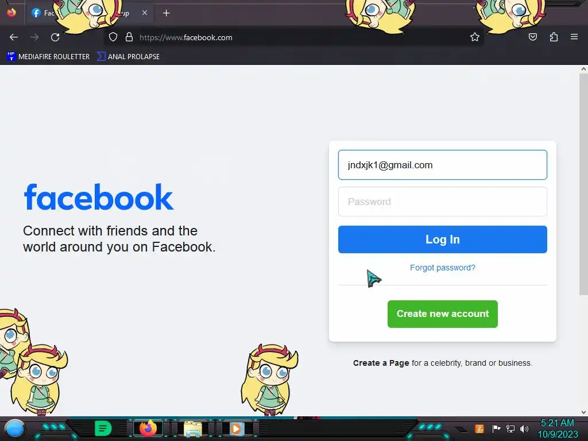Open MEDIAFIRE ROULETTER bookmark

coord(49,57)
